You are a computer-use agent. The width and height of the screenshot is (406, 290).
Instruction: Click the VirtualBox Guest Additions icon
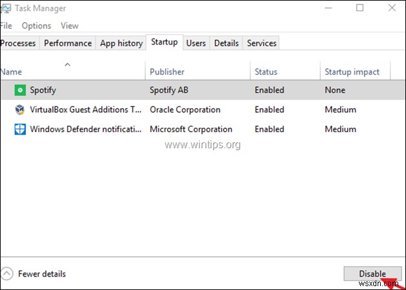[20, 110]
